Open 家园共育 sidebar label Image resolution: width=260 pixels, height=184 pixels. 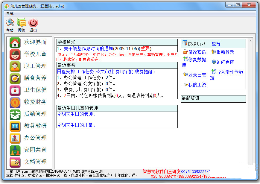(35, 150)
